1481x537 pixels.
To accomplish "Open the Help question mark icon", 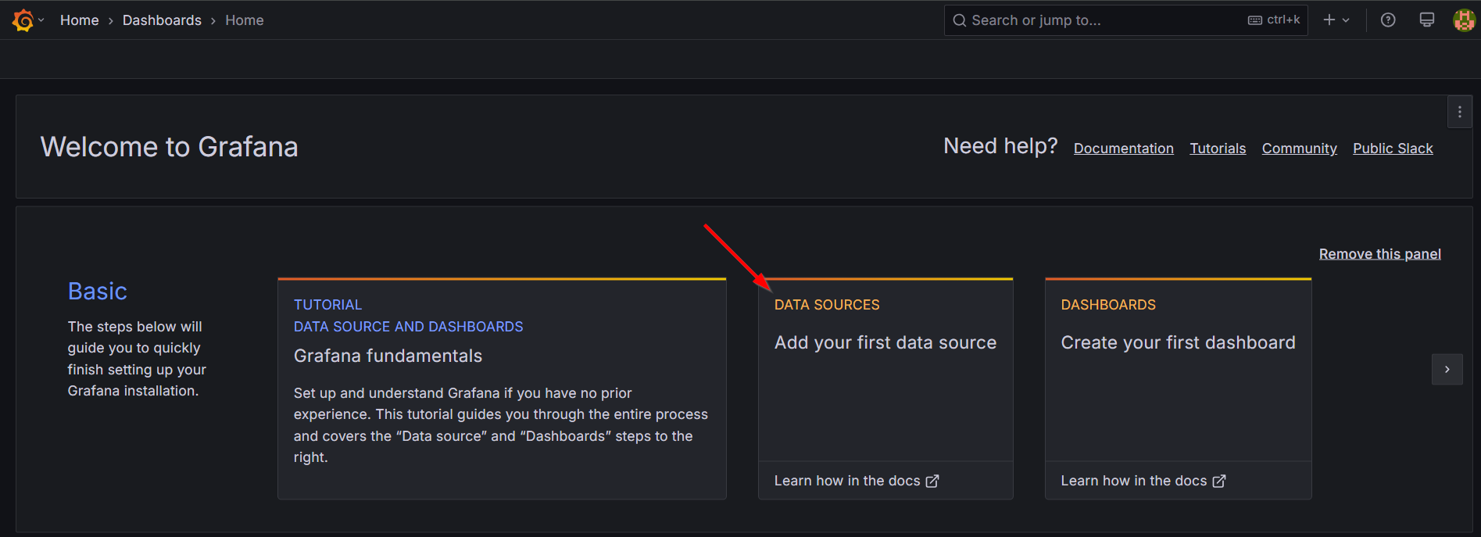I will (1388, 20).
